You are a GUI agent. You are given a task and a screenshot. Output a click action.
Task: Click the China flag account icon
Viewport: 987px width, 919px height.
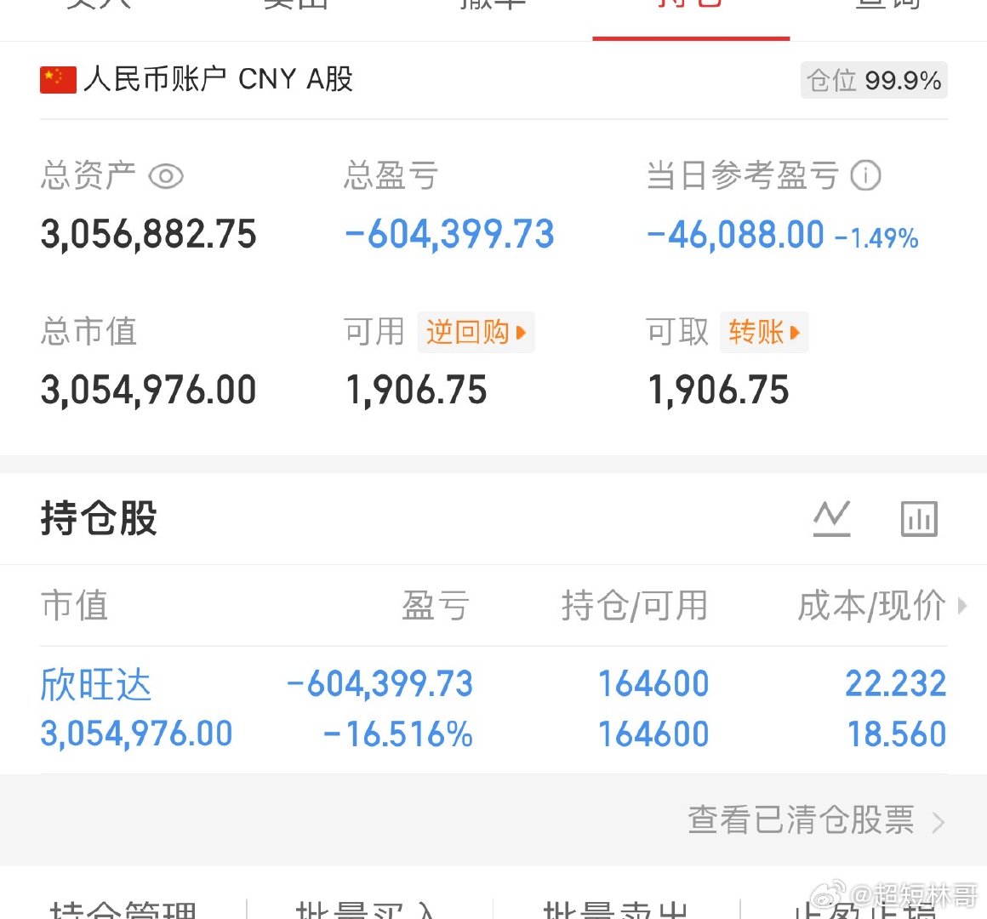coord(58,80)
